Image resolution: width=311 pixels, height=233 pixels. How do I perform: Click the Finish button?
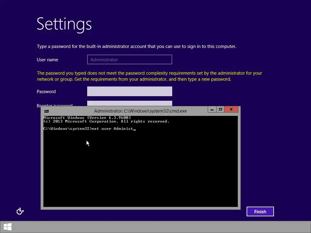(x=260, y=211)
